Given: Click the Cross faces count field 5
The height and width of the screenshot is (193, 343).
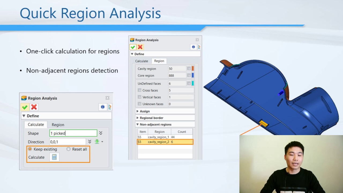Looking at the screenshot, I should pos(181,90).
